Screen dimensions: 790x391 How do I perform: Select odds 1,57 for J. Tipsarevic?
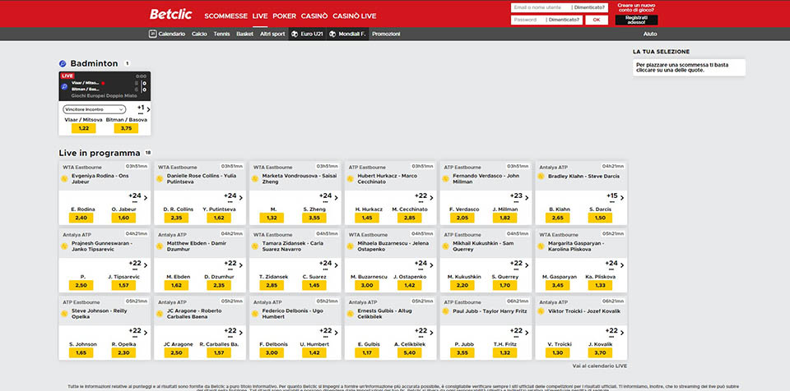[x=124, y=285]
